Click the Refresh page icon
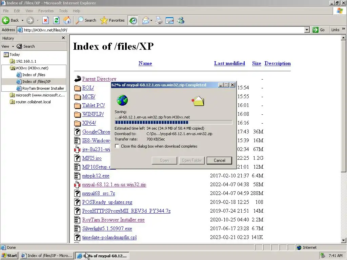This screenshot has height=260, width=347. (x=57, y=20)
